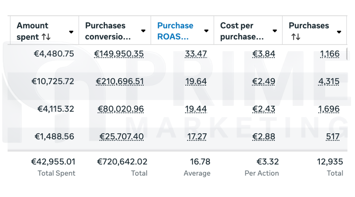
Task: Click cost per purchase €3.84
Action: pos(264,54)
